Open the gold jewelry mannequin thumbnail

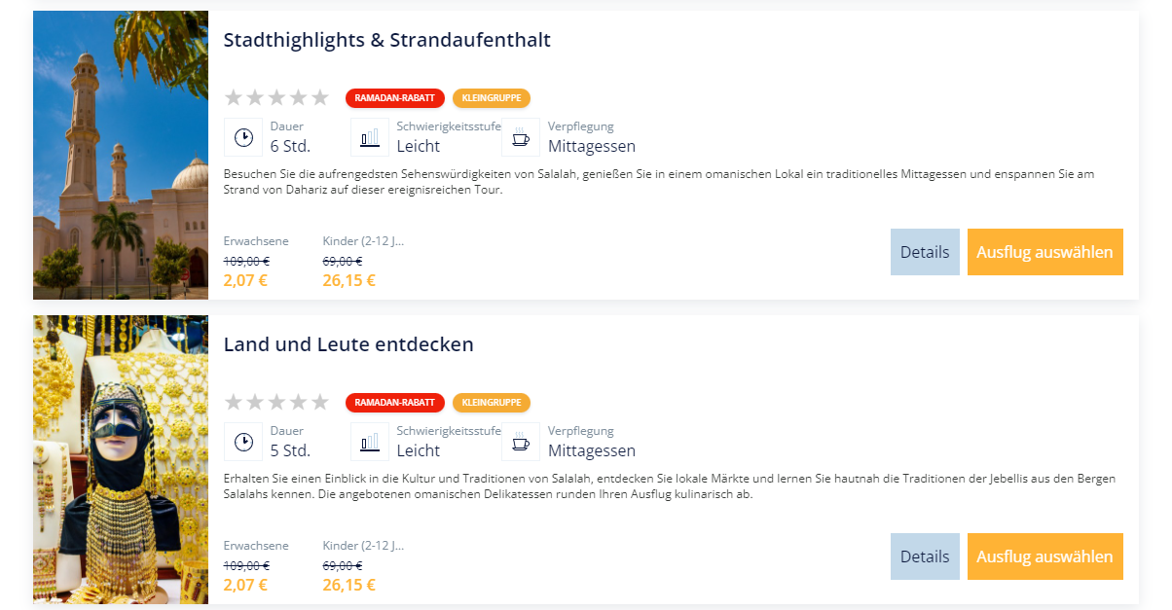[121, 459]
